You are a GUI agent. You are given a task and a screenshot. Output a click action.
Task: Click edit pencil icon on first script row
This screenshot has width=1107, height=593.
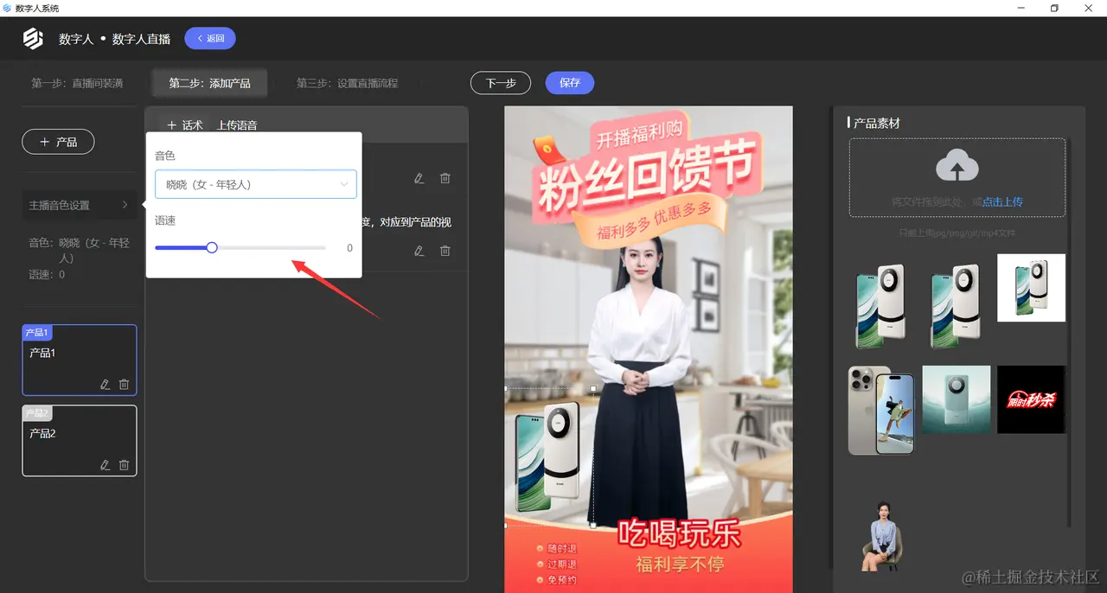pos(419,178)
